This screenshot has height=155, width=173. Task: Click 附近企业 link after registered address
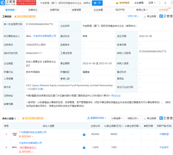[x=116, y=96]
